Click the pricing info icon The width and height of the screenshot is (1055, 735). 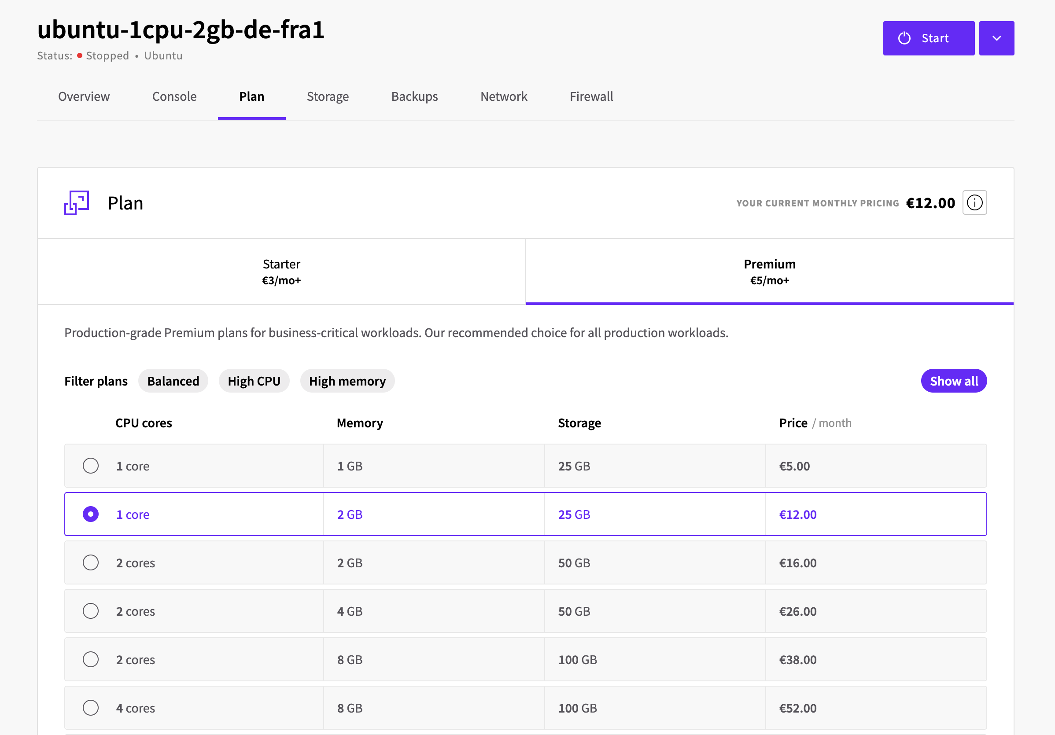974,202
